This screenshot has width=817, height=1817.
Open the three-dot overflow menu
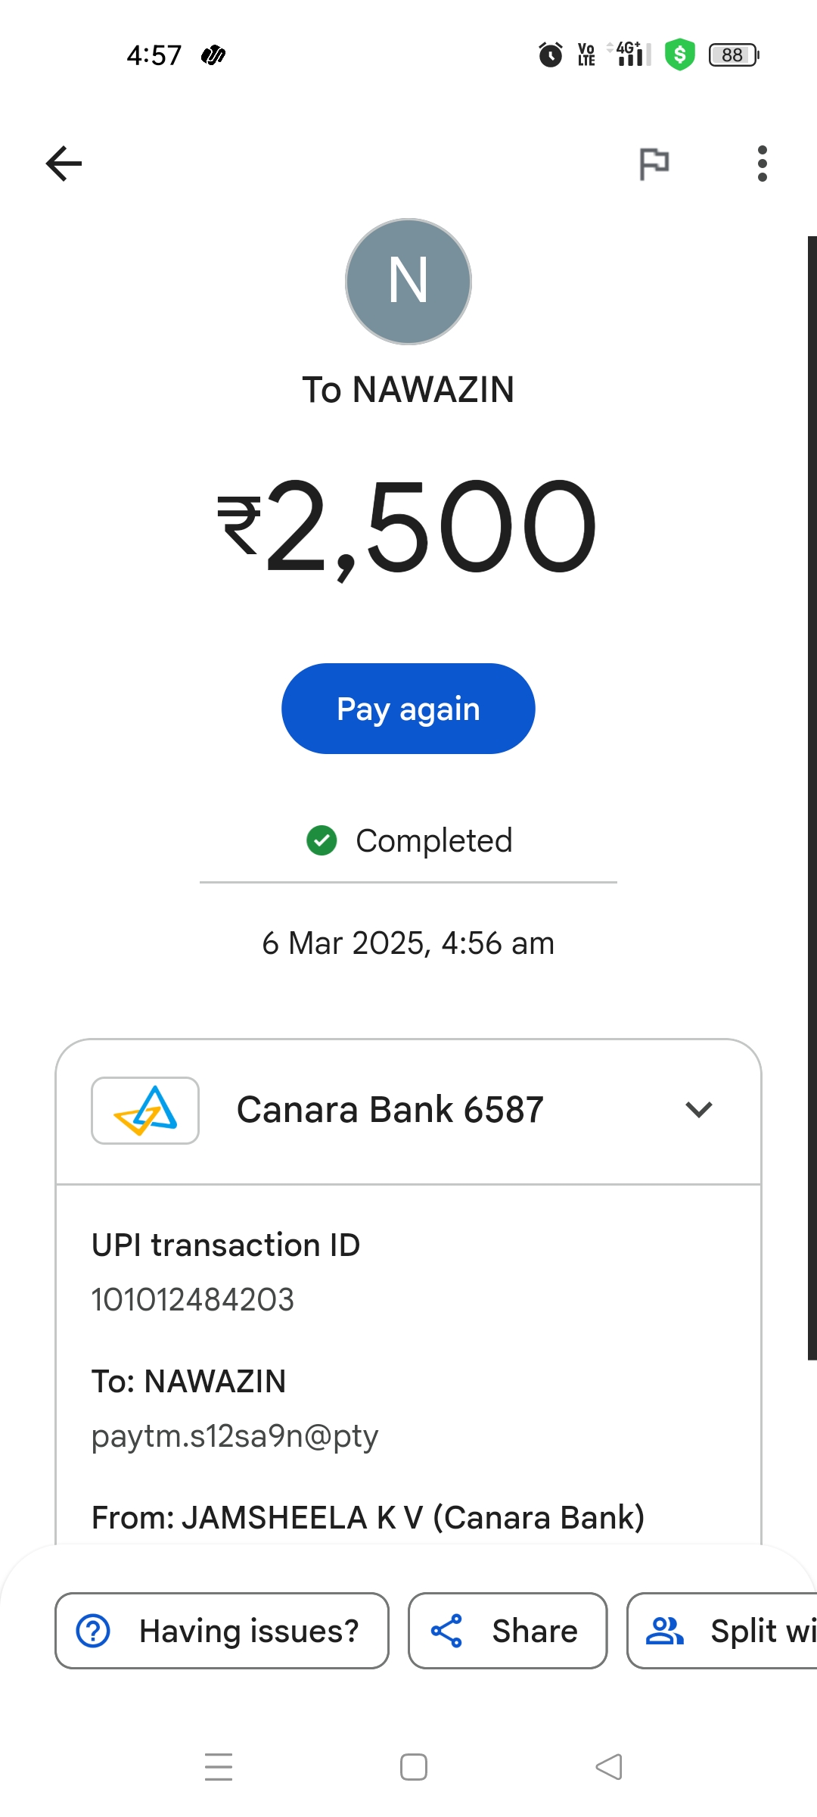[x=762, y=164]
